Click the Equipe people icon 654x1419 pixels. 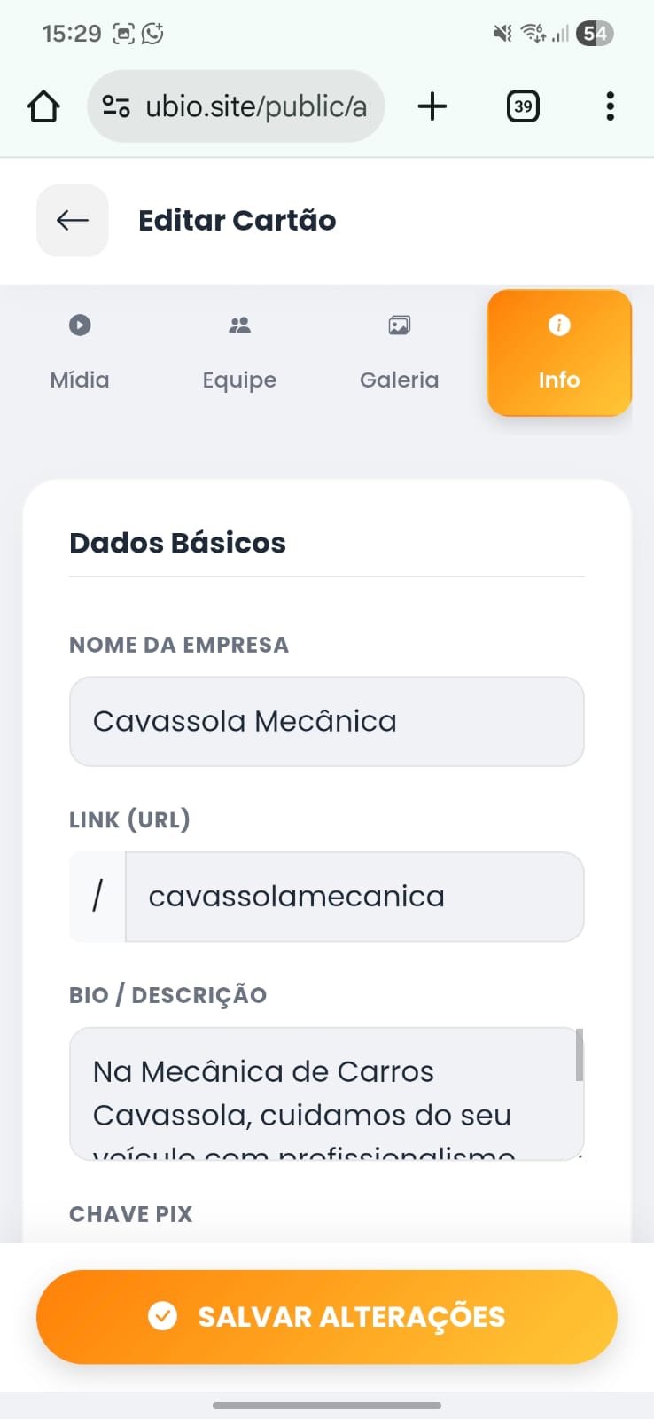point(239,325)
